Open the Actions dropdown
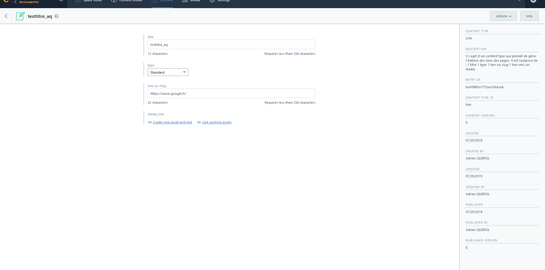 503,16
